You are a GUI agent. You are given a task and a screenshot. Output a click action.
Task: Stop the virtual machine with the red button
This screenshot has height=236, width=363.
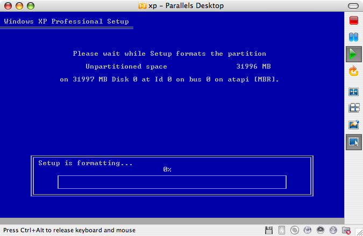coord(354,20)
